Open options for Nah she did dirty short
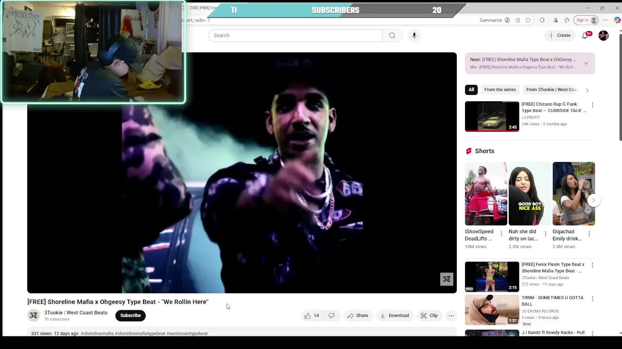Screen dimensions: 622x349 tap(545, 234)
